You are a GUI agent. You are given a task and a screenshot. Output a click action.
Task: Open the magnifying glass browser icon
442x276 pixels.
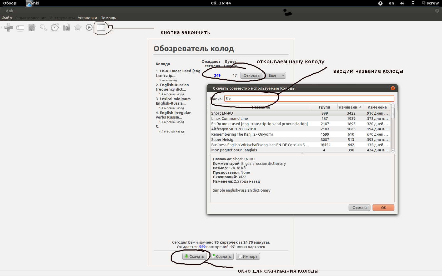tap(43, 27)
